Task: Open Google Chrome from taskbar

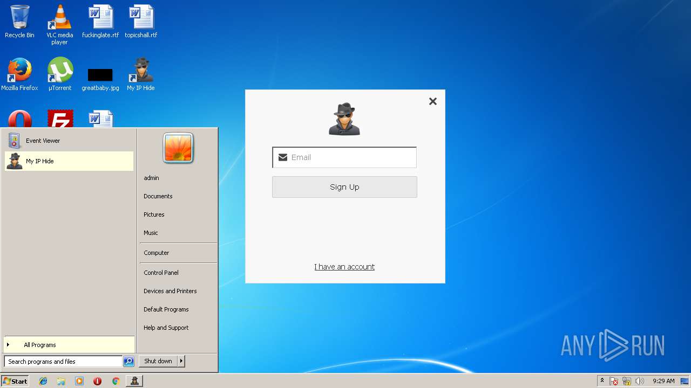Action: [116, 381]
